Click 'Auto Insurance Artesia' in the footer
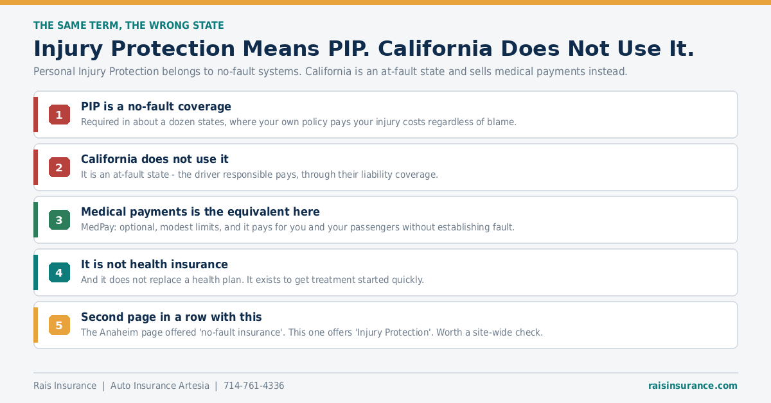The height and width of the screenshot is (403, 771). [x=160, y=386]
